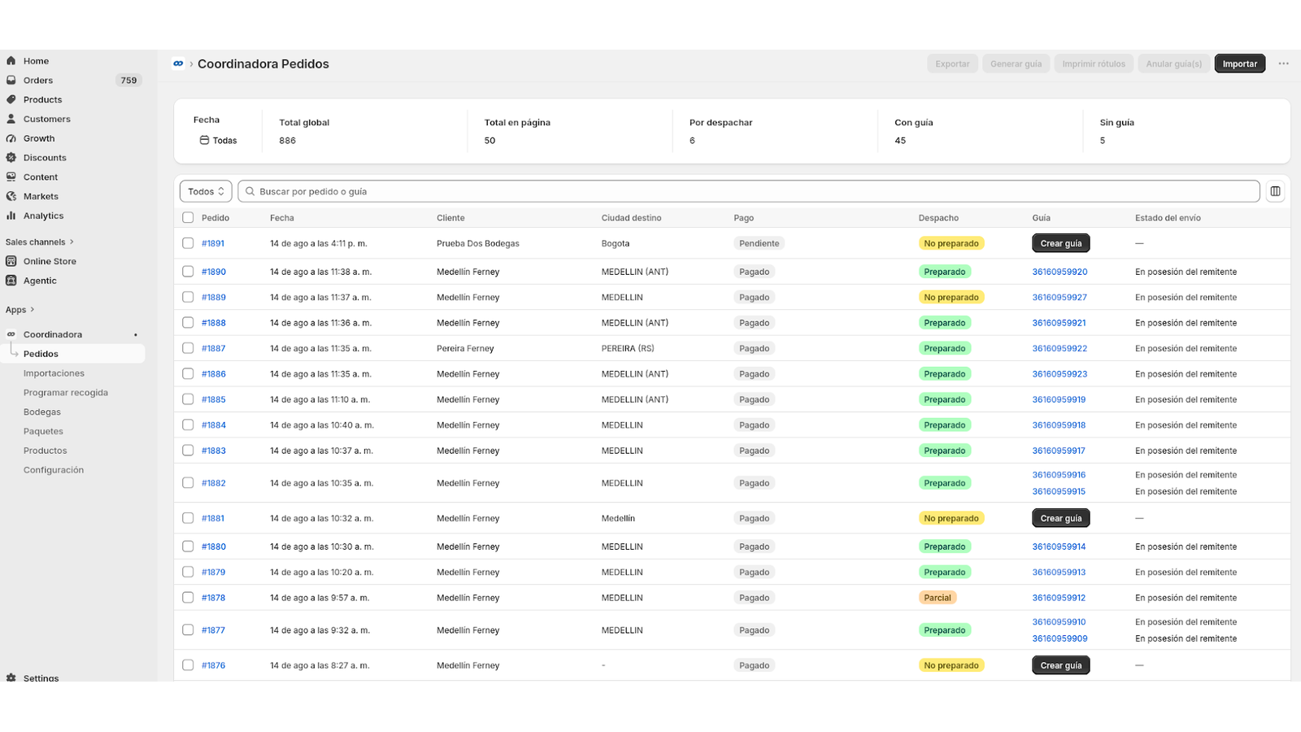Click the Home icon in sidebar
1301x732 pixels.
[x=11, y=61]
